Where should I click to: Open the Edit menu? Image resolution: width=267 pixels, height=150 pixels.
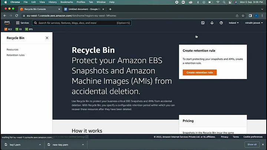33,2
